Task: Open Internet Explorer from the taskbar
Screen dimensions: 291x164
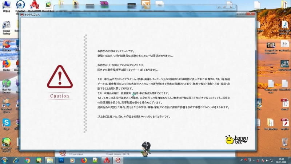Action: [x=16, y=160]
